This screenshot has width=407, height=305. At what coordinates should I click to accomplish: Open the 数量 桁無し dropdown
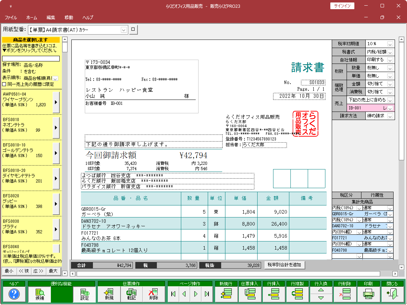click(x=390, y=68)
